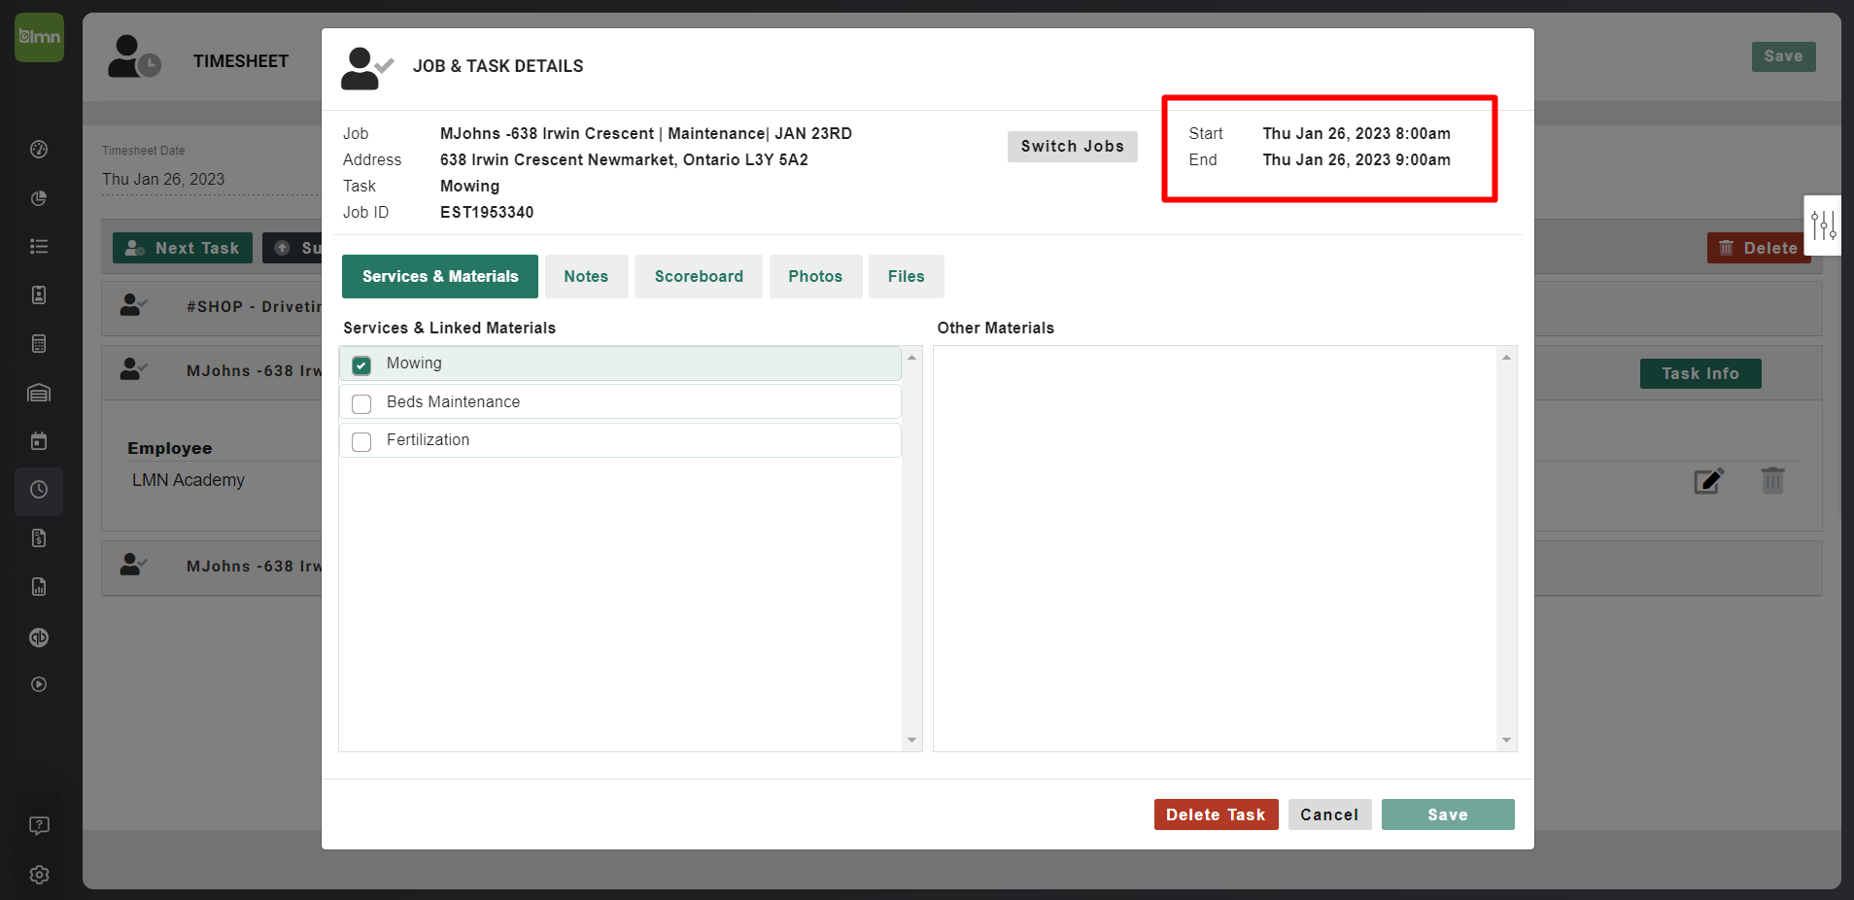Click the LMN logo icon
The height and width of the screenshot is (900, 1854).
pos(39,37)
